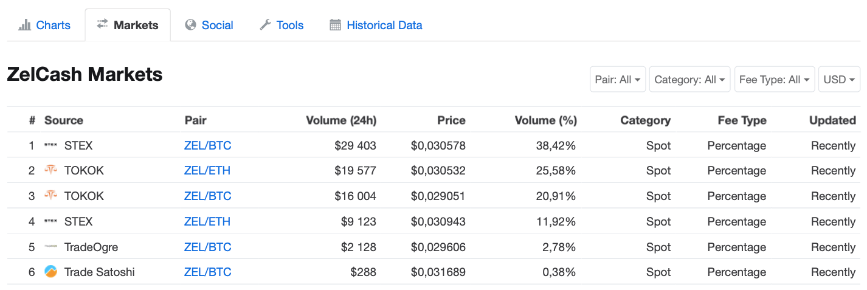The width and height of the screenshot is (867, 290).
Task: Open the Pair: All filter dropdown
Action: pyautogui.click(x=618, y=80)
